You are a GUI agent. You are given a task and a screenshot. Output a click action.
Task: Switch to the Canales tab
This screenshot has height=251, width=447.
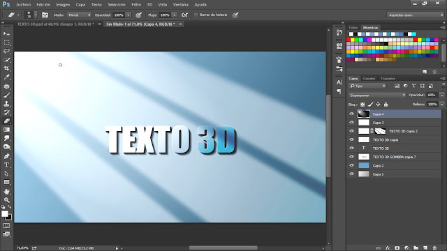pyautogui.click(x=369, y=78)
